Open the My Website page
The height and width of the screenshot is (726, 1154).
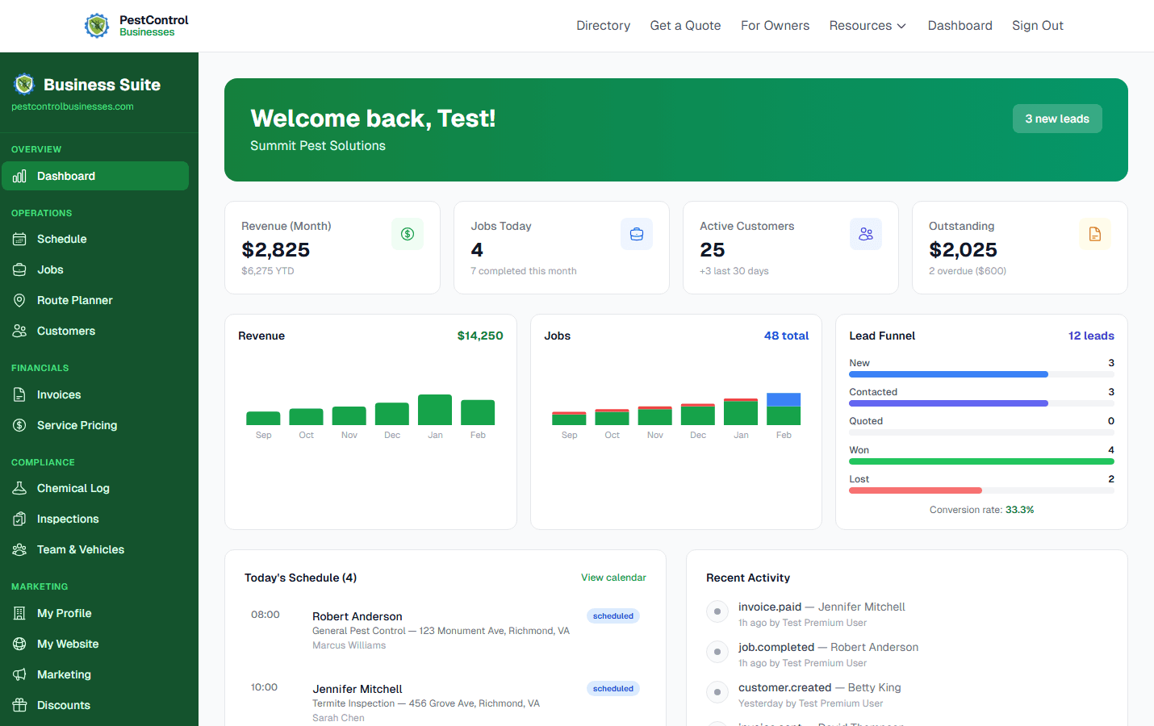pyautogui.click(x=66, y=644)
